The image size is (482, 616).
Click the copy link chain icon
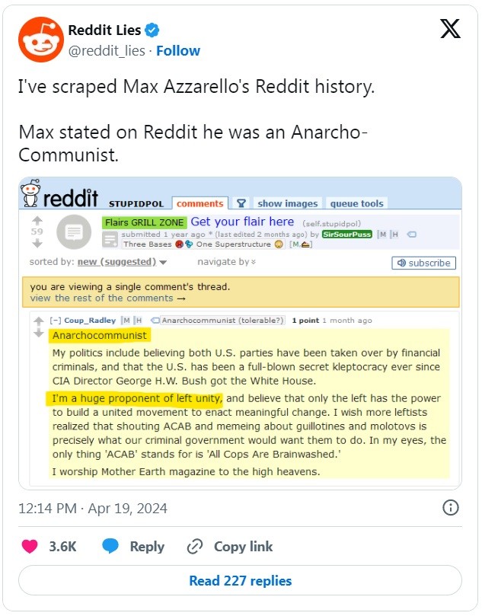[x=195, y=547]
